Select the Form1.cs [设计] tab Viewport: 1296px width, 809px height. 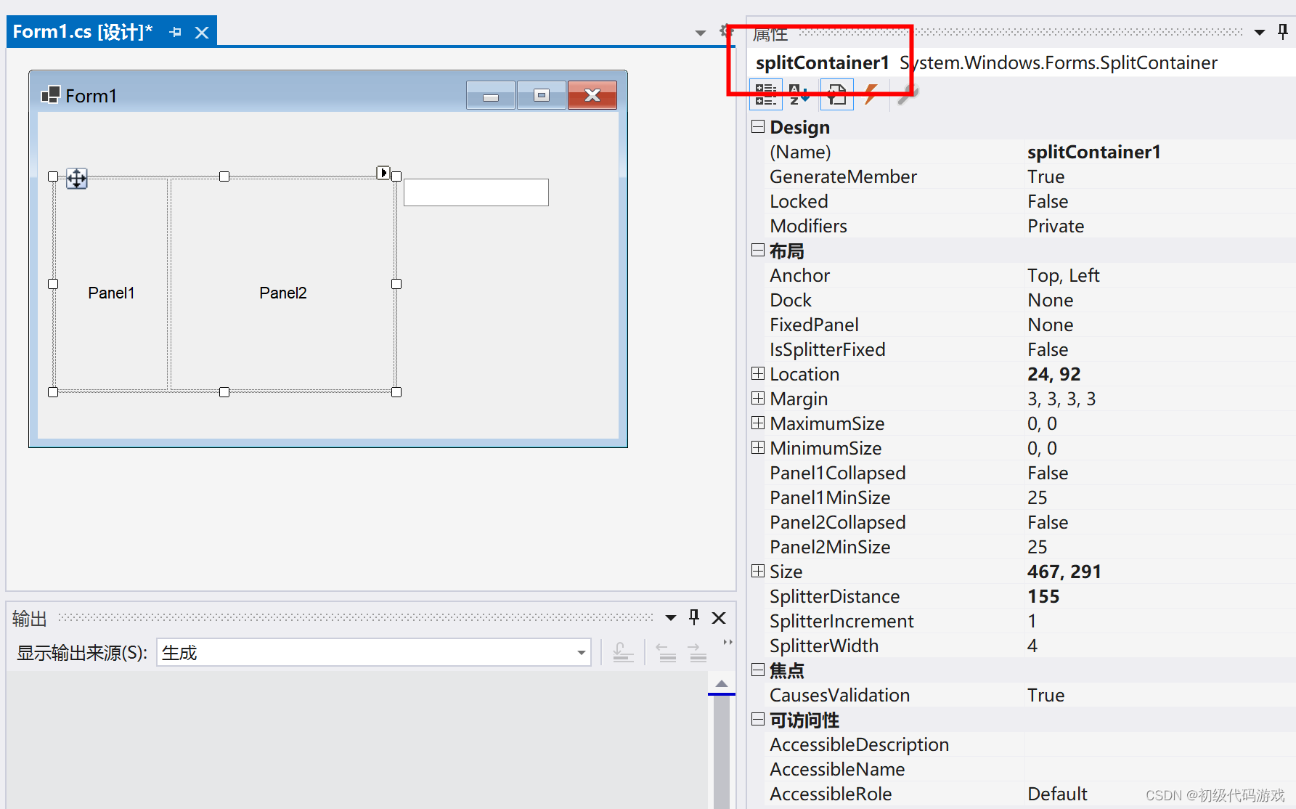pos(83,33)
